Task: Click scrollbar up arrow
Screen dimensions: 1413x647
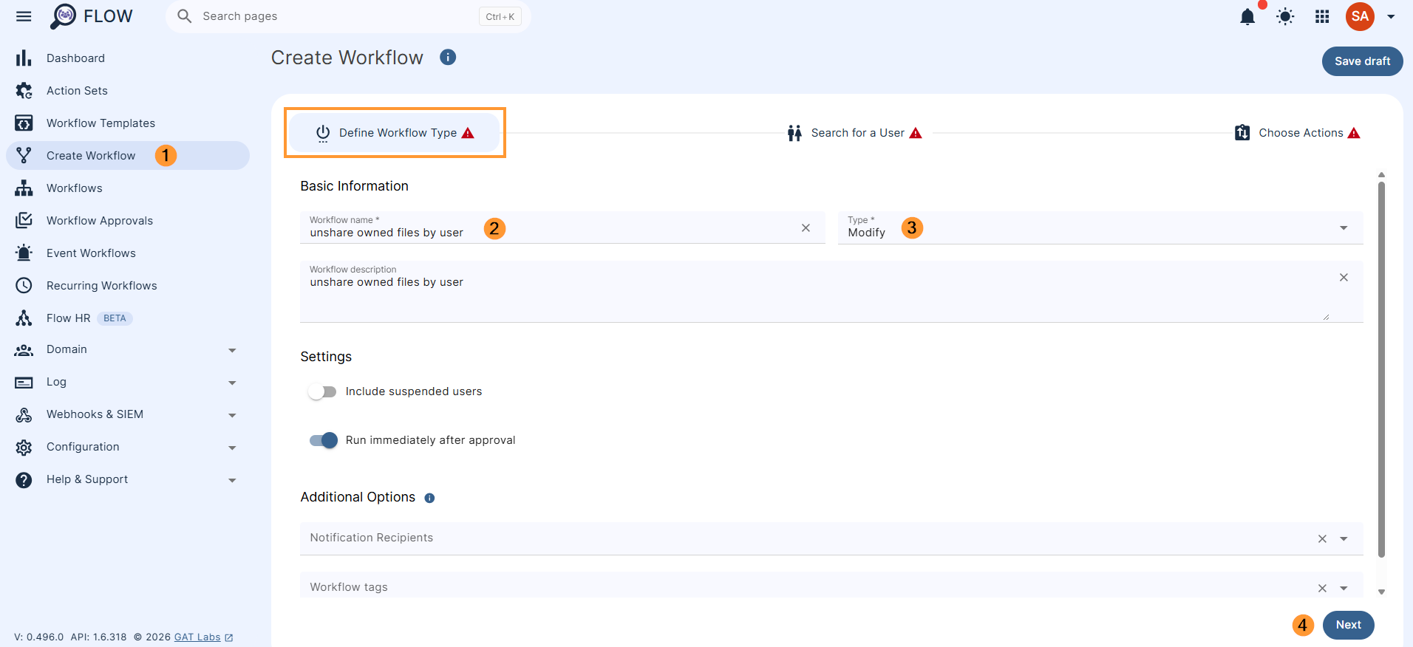Action: click(x=1381, y=175)
